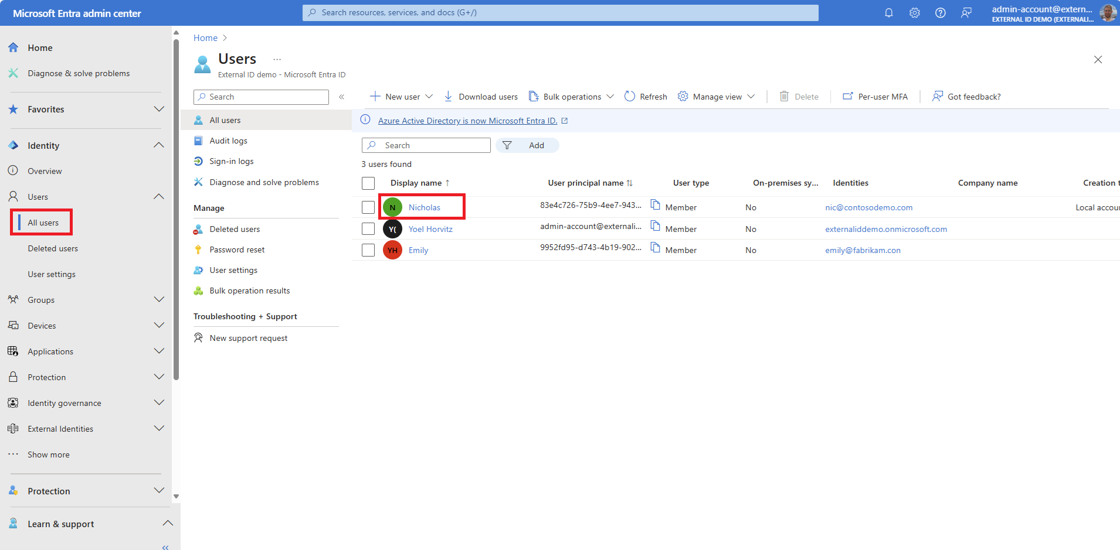Expand the Groups section in sidebar

pyautogui.click(x=159, y=300)
